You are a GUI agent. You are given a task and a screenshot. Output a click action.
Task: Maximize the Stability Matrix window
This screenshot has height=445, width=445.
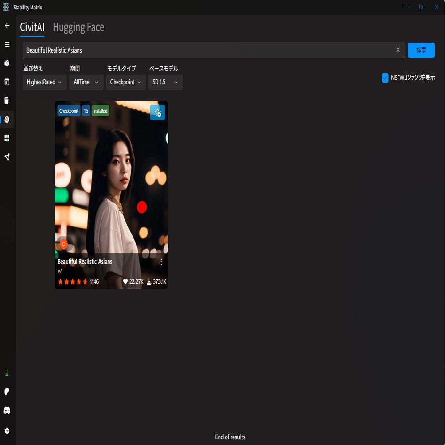tap(421, 7)
